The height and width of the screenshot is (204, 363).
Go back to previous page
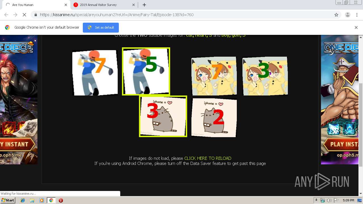pos(6,15)
